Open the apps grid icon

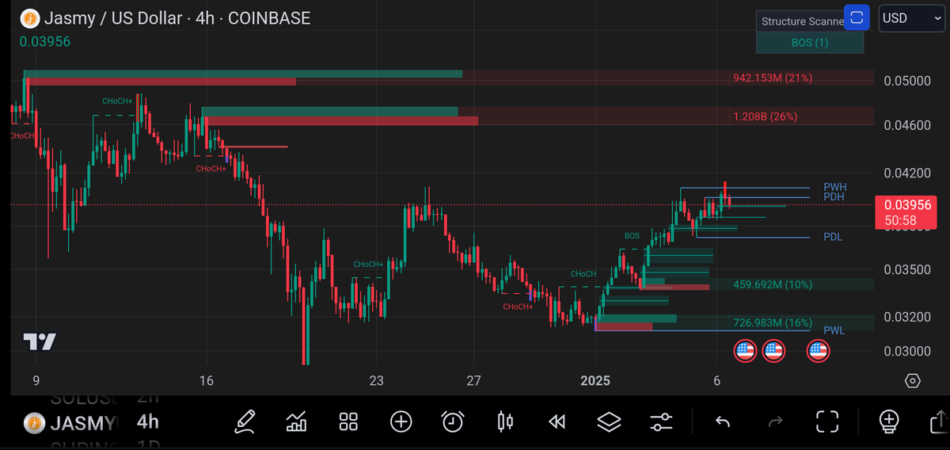click(348, 421)
